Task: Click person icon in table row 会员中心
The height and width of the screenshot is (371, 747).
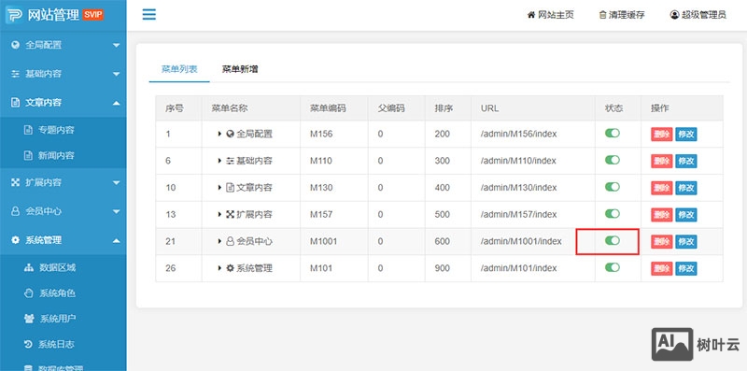Action: (x=230, y=241)
